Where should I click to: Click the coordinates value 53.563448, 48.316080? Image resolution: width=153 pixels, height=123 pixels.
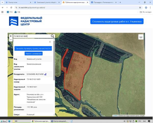(x=35, y=74)
